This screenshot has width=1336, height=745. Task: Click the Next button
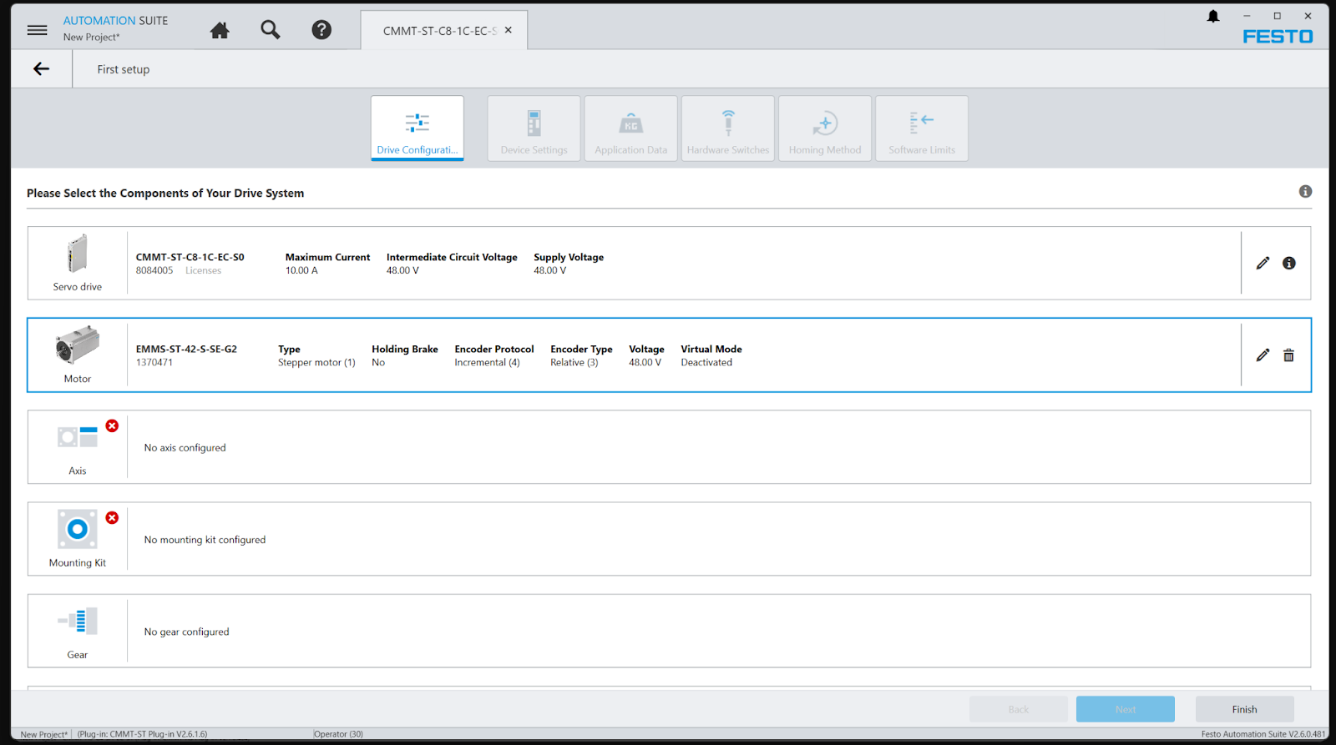pos(1126,709)
